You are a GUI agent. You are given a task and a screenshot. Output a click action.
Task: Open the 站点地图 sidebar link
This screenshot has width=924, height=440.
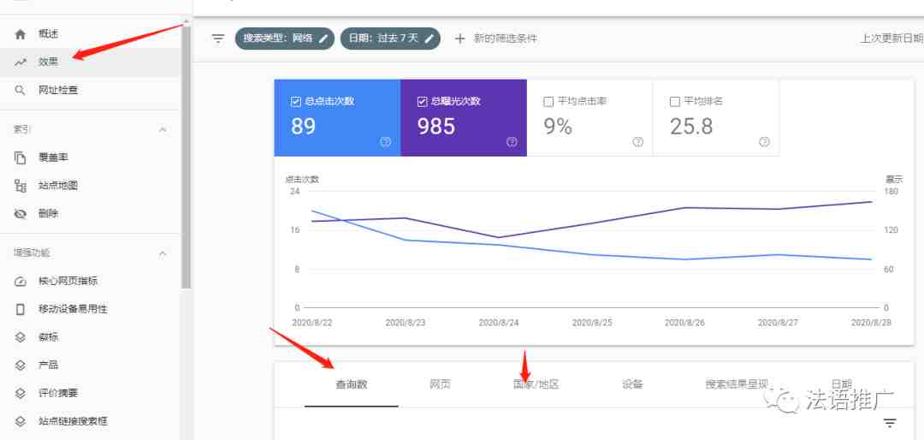(58, 186)
